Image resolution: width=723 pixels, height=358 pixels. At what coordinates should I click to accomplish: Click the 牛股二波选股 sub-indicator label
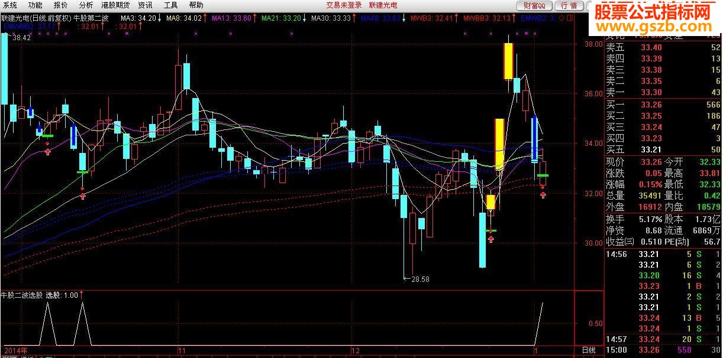click(x=22, y=295)
